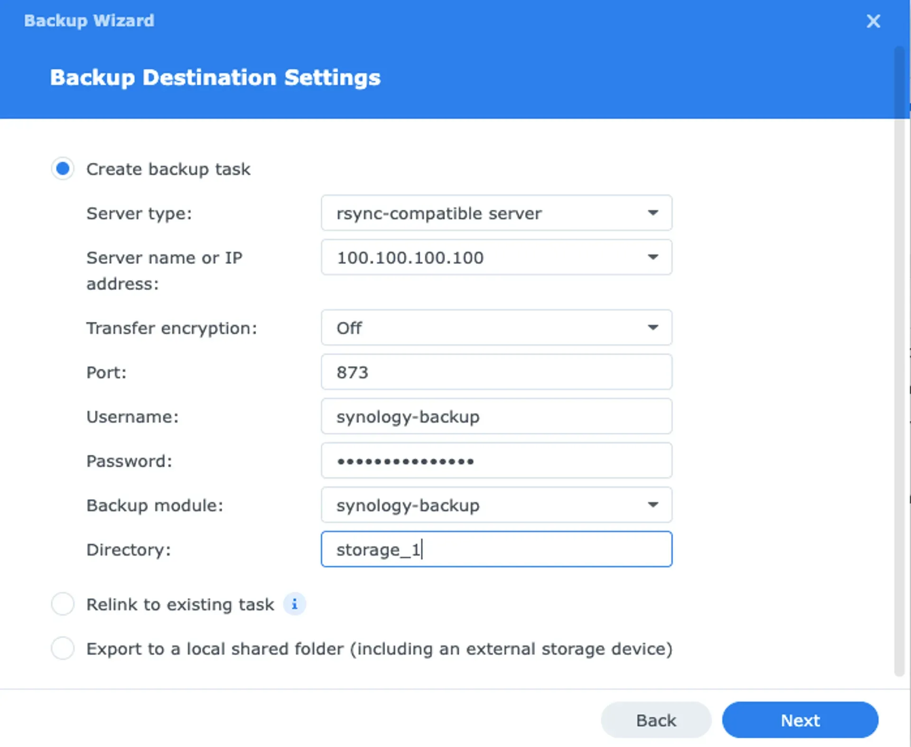
Task: Select the Create backup task radio button
Action: (62, 168)
